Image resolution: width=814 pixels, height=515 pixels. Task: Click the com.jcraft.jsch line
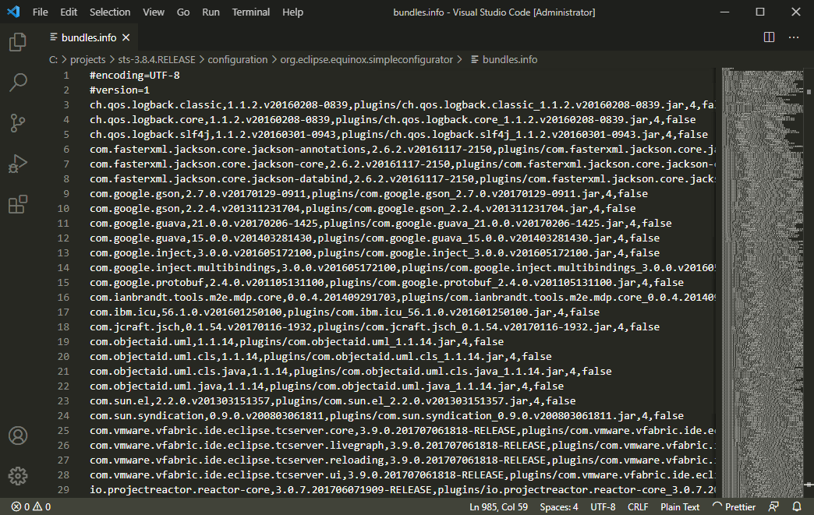click(x=375, y=326)
